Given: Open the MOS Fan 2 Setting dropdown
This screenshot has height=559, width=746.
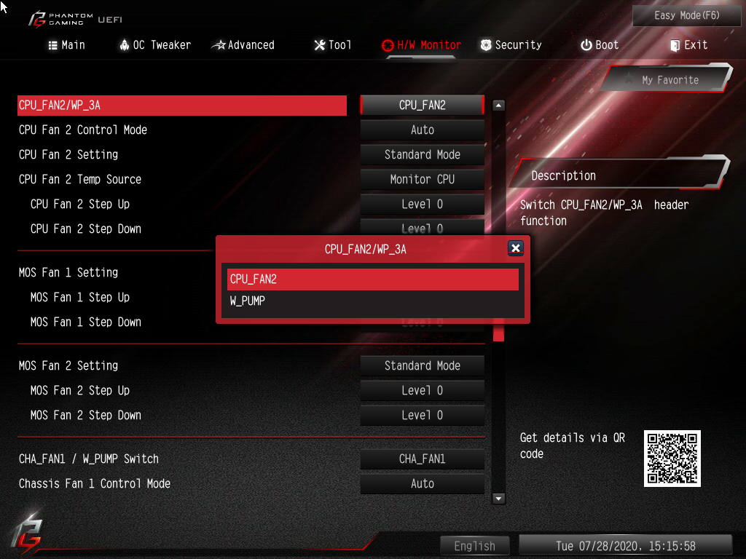Looking at the screenshot, I should click(x=423, y=365).
